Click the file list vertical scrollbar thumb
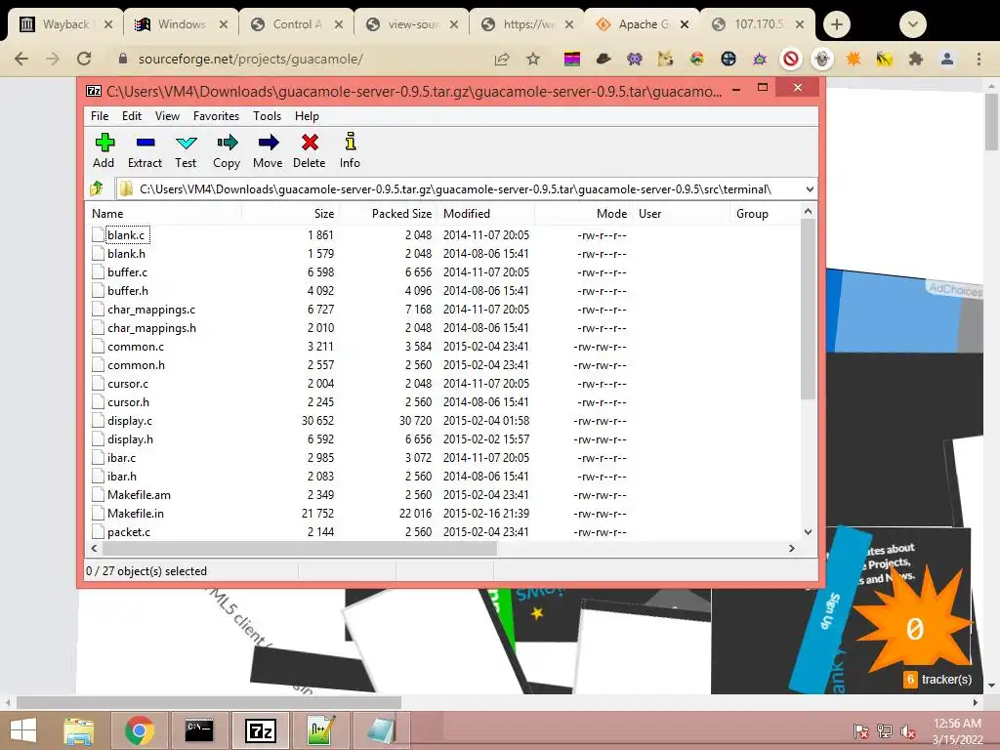 pos(808,310)
